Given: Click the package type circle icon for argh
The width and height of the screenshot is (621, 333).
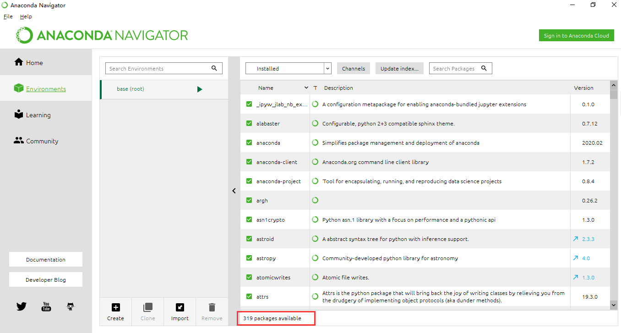Looking at the screenshot, I should pos(315,200).
